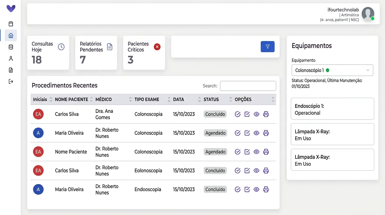Click the logout icon in the sidebar
The width and height of the screenshot is (385, 215).
[x=11, y=81]
